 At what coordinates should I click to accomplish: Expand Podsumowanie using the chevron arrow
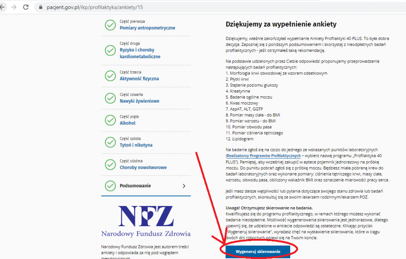(x=184, y=186)
